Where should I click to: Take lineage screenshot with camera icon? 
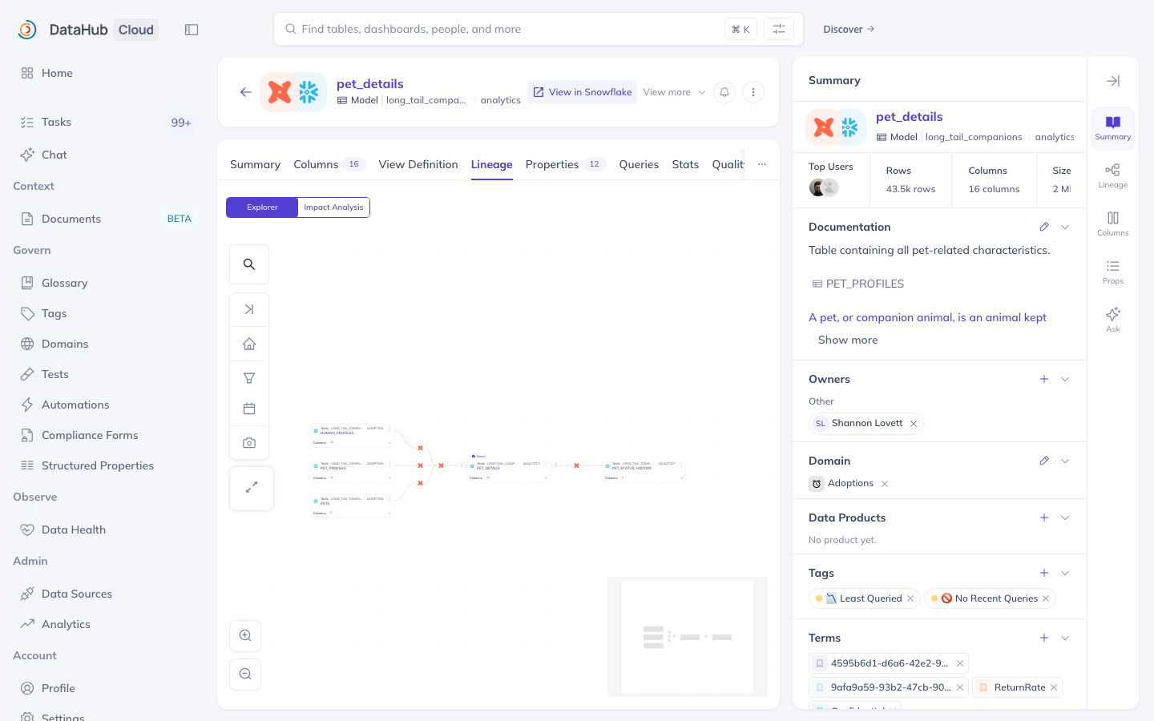(249, 442)
